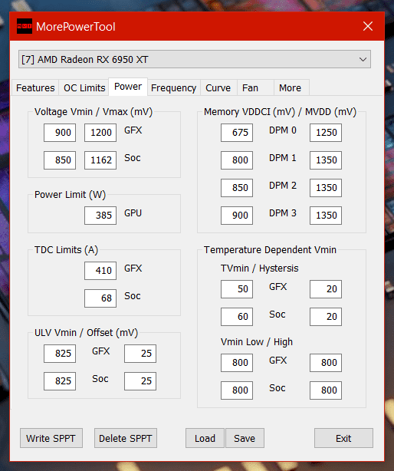Click the MorePowerTool app icon in title bar
The image size is (394, 471).
25,26
